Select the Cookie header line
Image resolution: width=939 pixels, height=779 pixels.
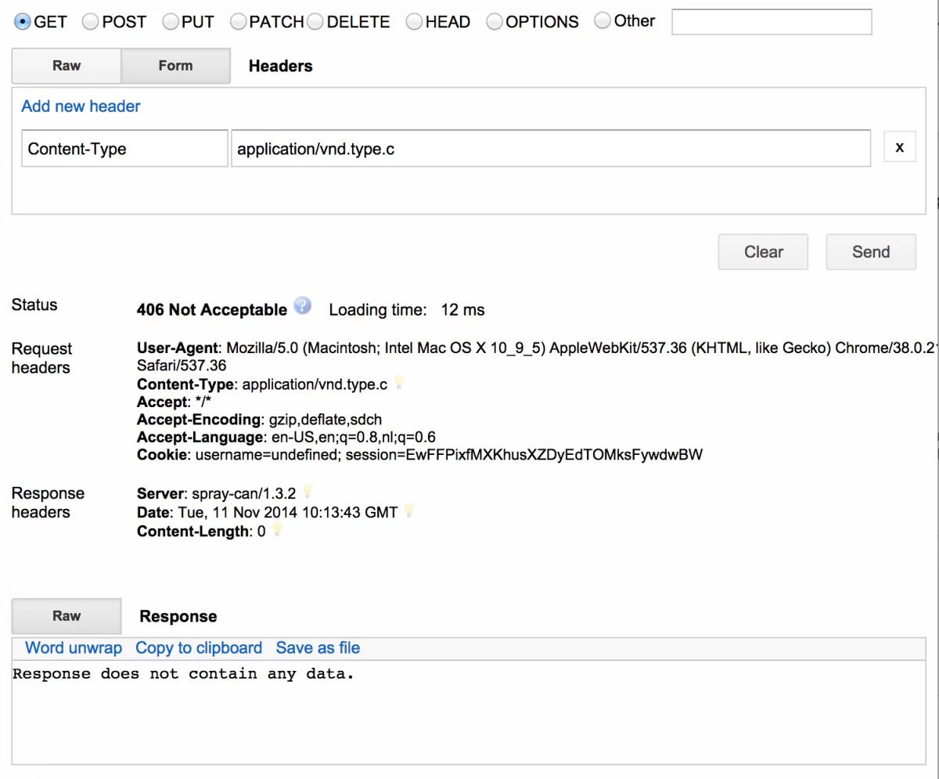(419, 455)
